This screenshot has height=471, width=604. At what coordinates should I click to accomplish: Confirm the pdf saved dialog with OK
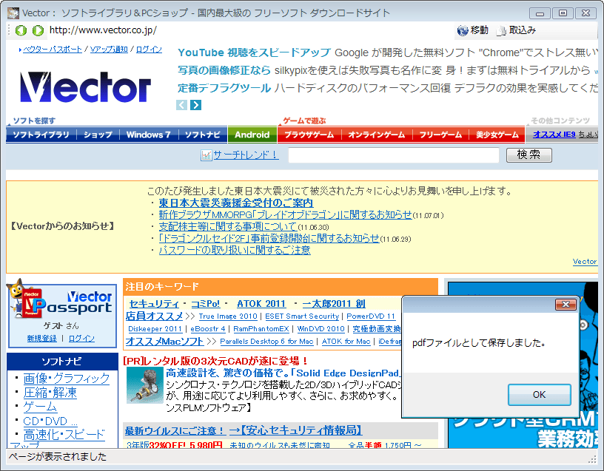tap(540, 395)
